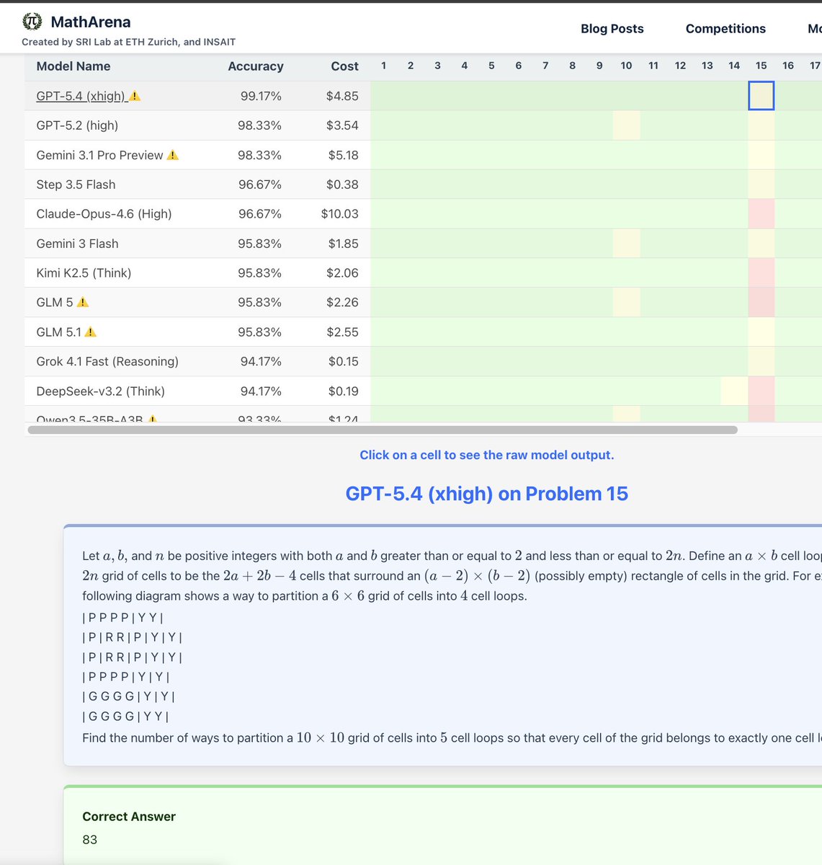Click the Kimi K2.5 (Think) row name
822x865 pixels.
tap(84, 273)
